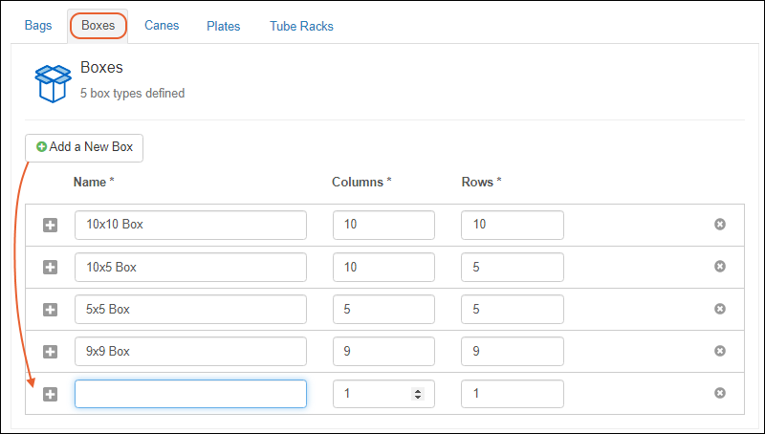Remove the new empty box row
Screen dimensions: 765x434
(x=720, y=393)
